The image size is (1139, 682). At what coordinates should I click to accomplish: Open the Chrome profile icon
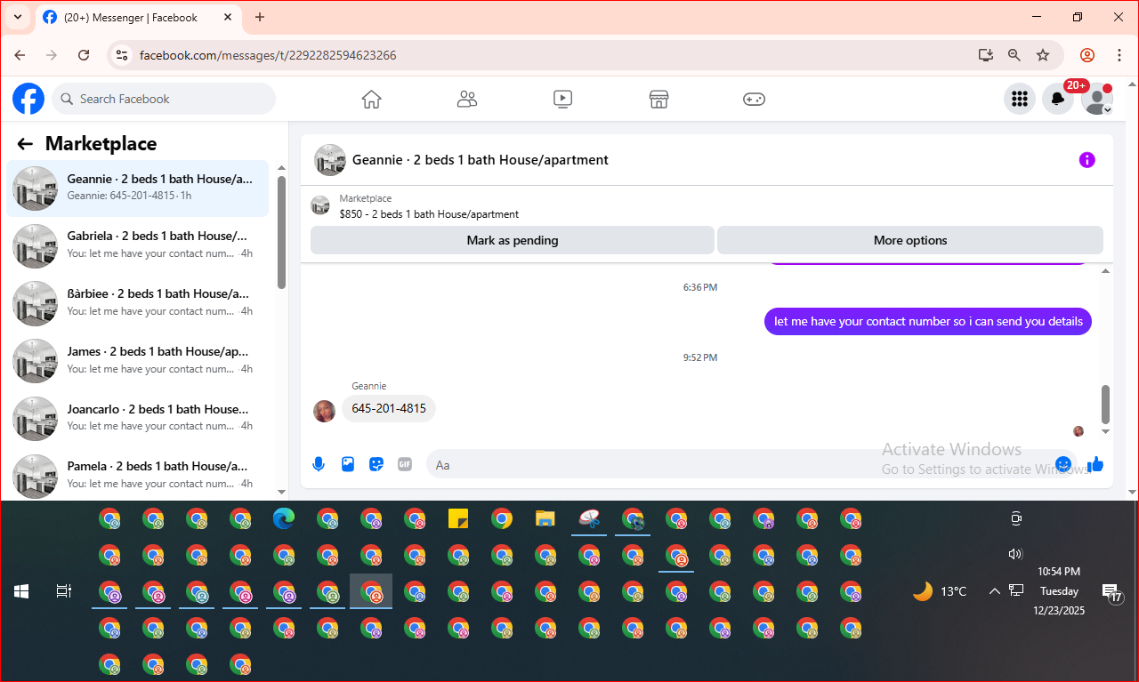1086,55
